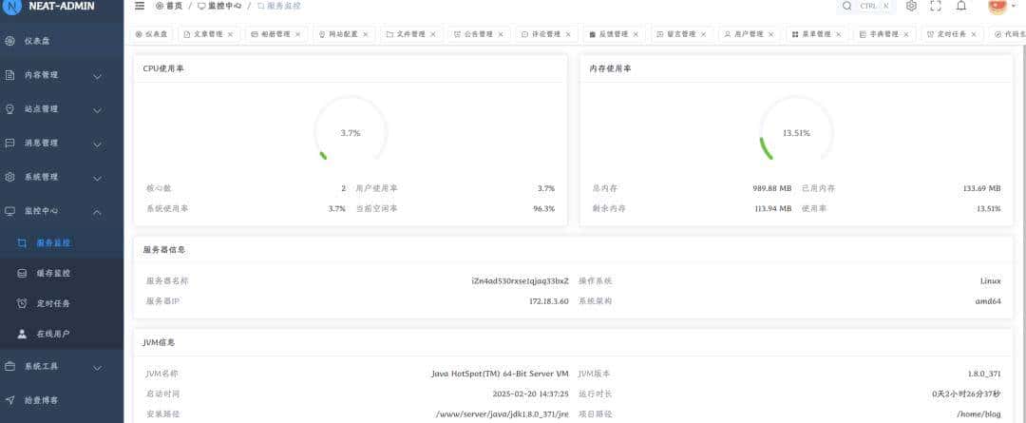1026x423 pixels.
Task: Click the 989.88 MB total memory value
Action: pos(772,188)
